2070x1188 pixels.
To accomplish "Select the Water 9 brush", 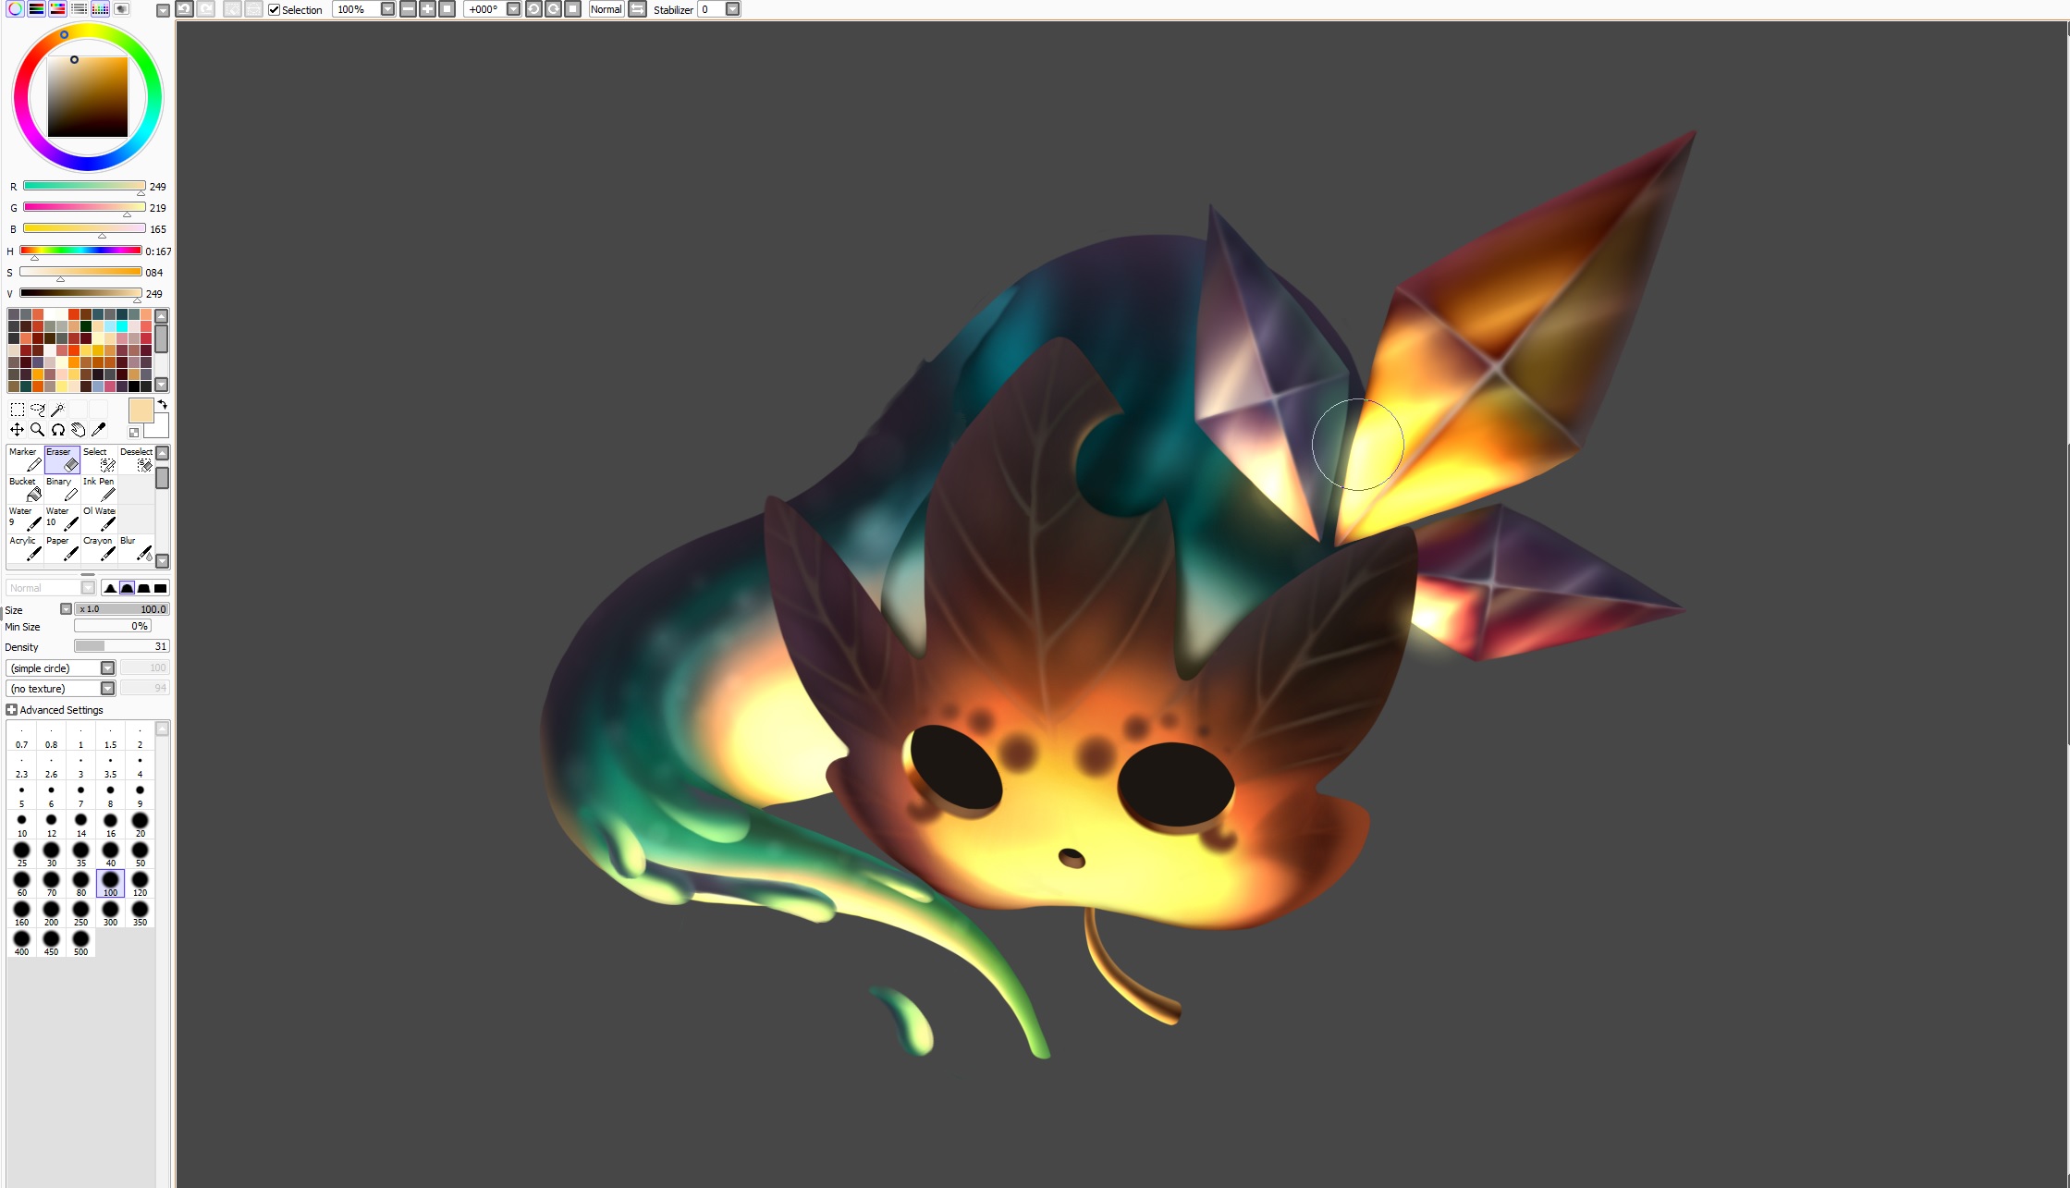I will click(x=25, y=519).
